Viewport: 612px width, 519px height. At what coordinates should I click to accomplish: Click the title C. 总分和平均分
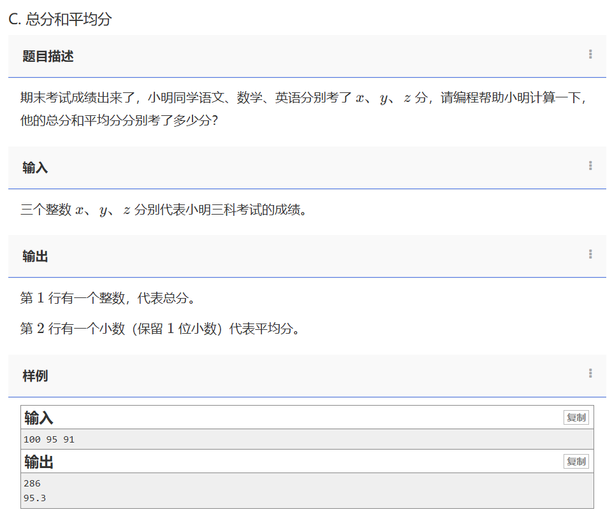(60, 19)
